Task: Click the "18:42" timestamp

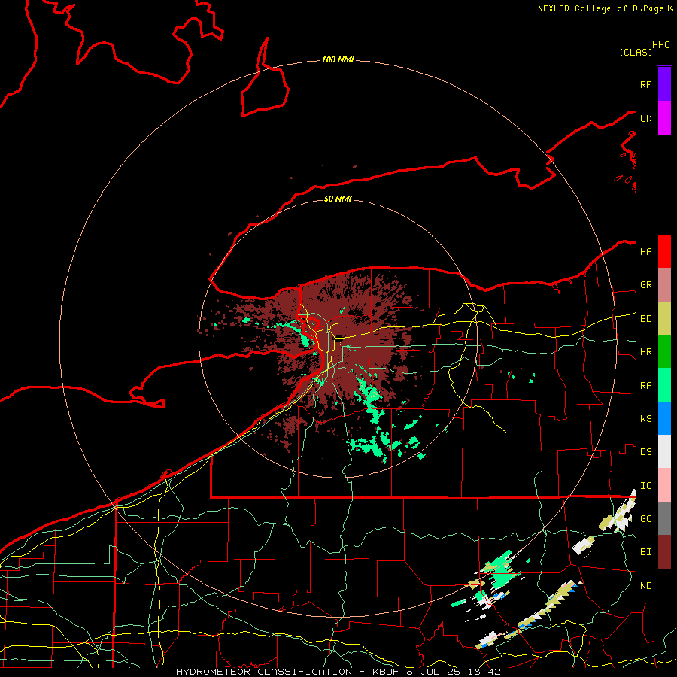Action: [x=485, y=672]
